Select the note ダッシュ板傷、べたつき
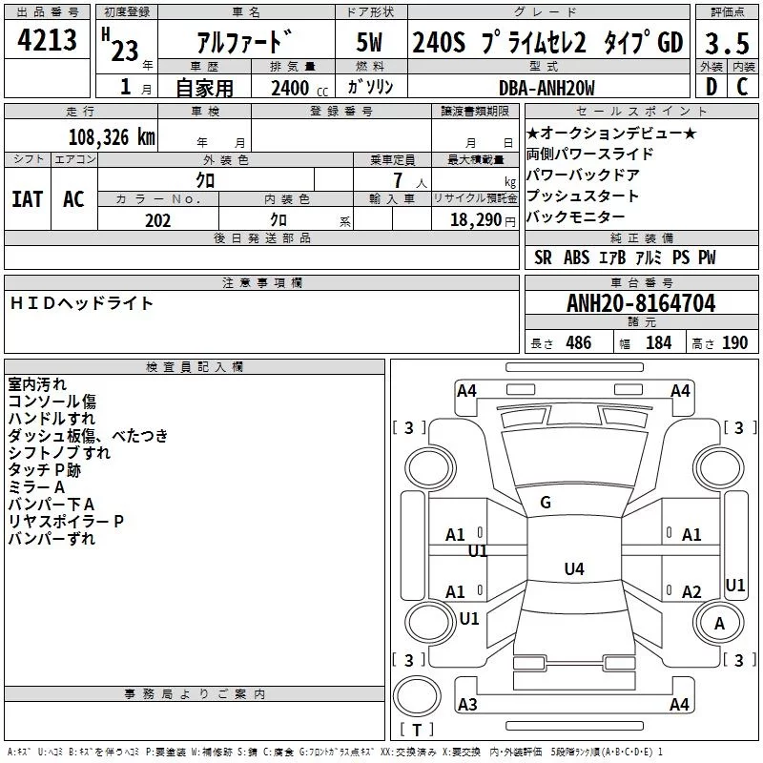This screenshot has width=763, height=763. point(88,436)
